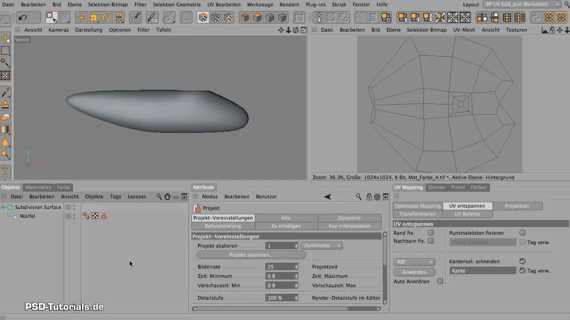Toggle Würfel layer gray box
The width and height of the screenshot is (570, 320).
coord(68,216)
